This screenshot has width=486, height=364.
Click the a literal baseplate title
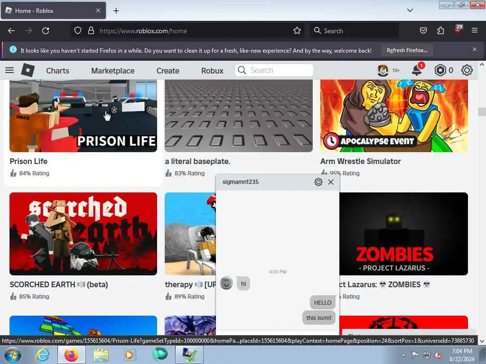click(x=197, y=161)
